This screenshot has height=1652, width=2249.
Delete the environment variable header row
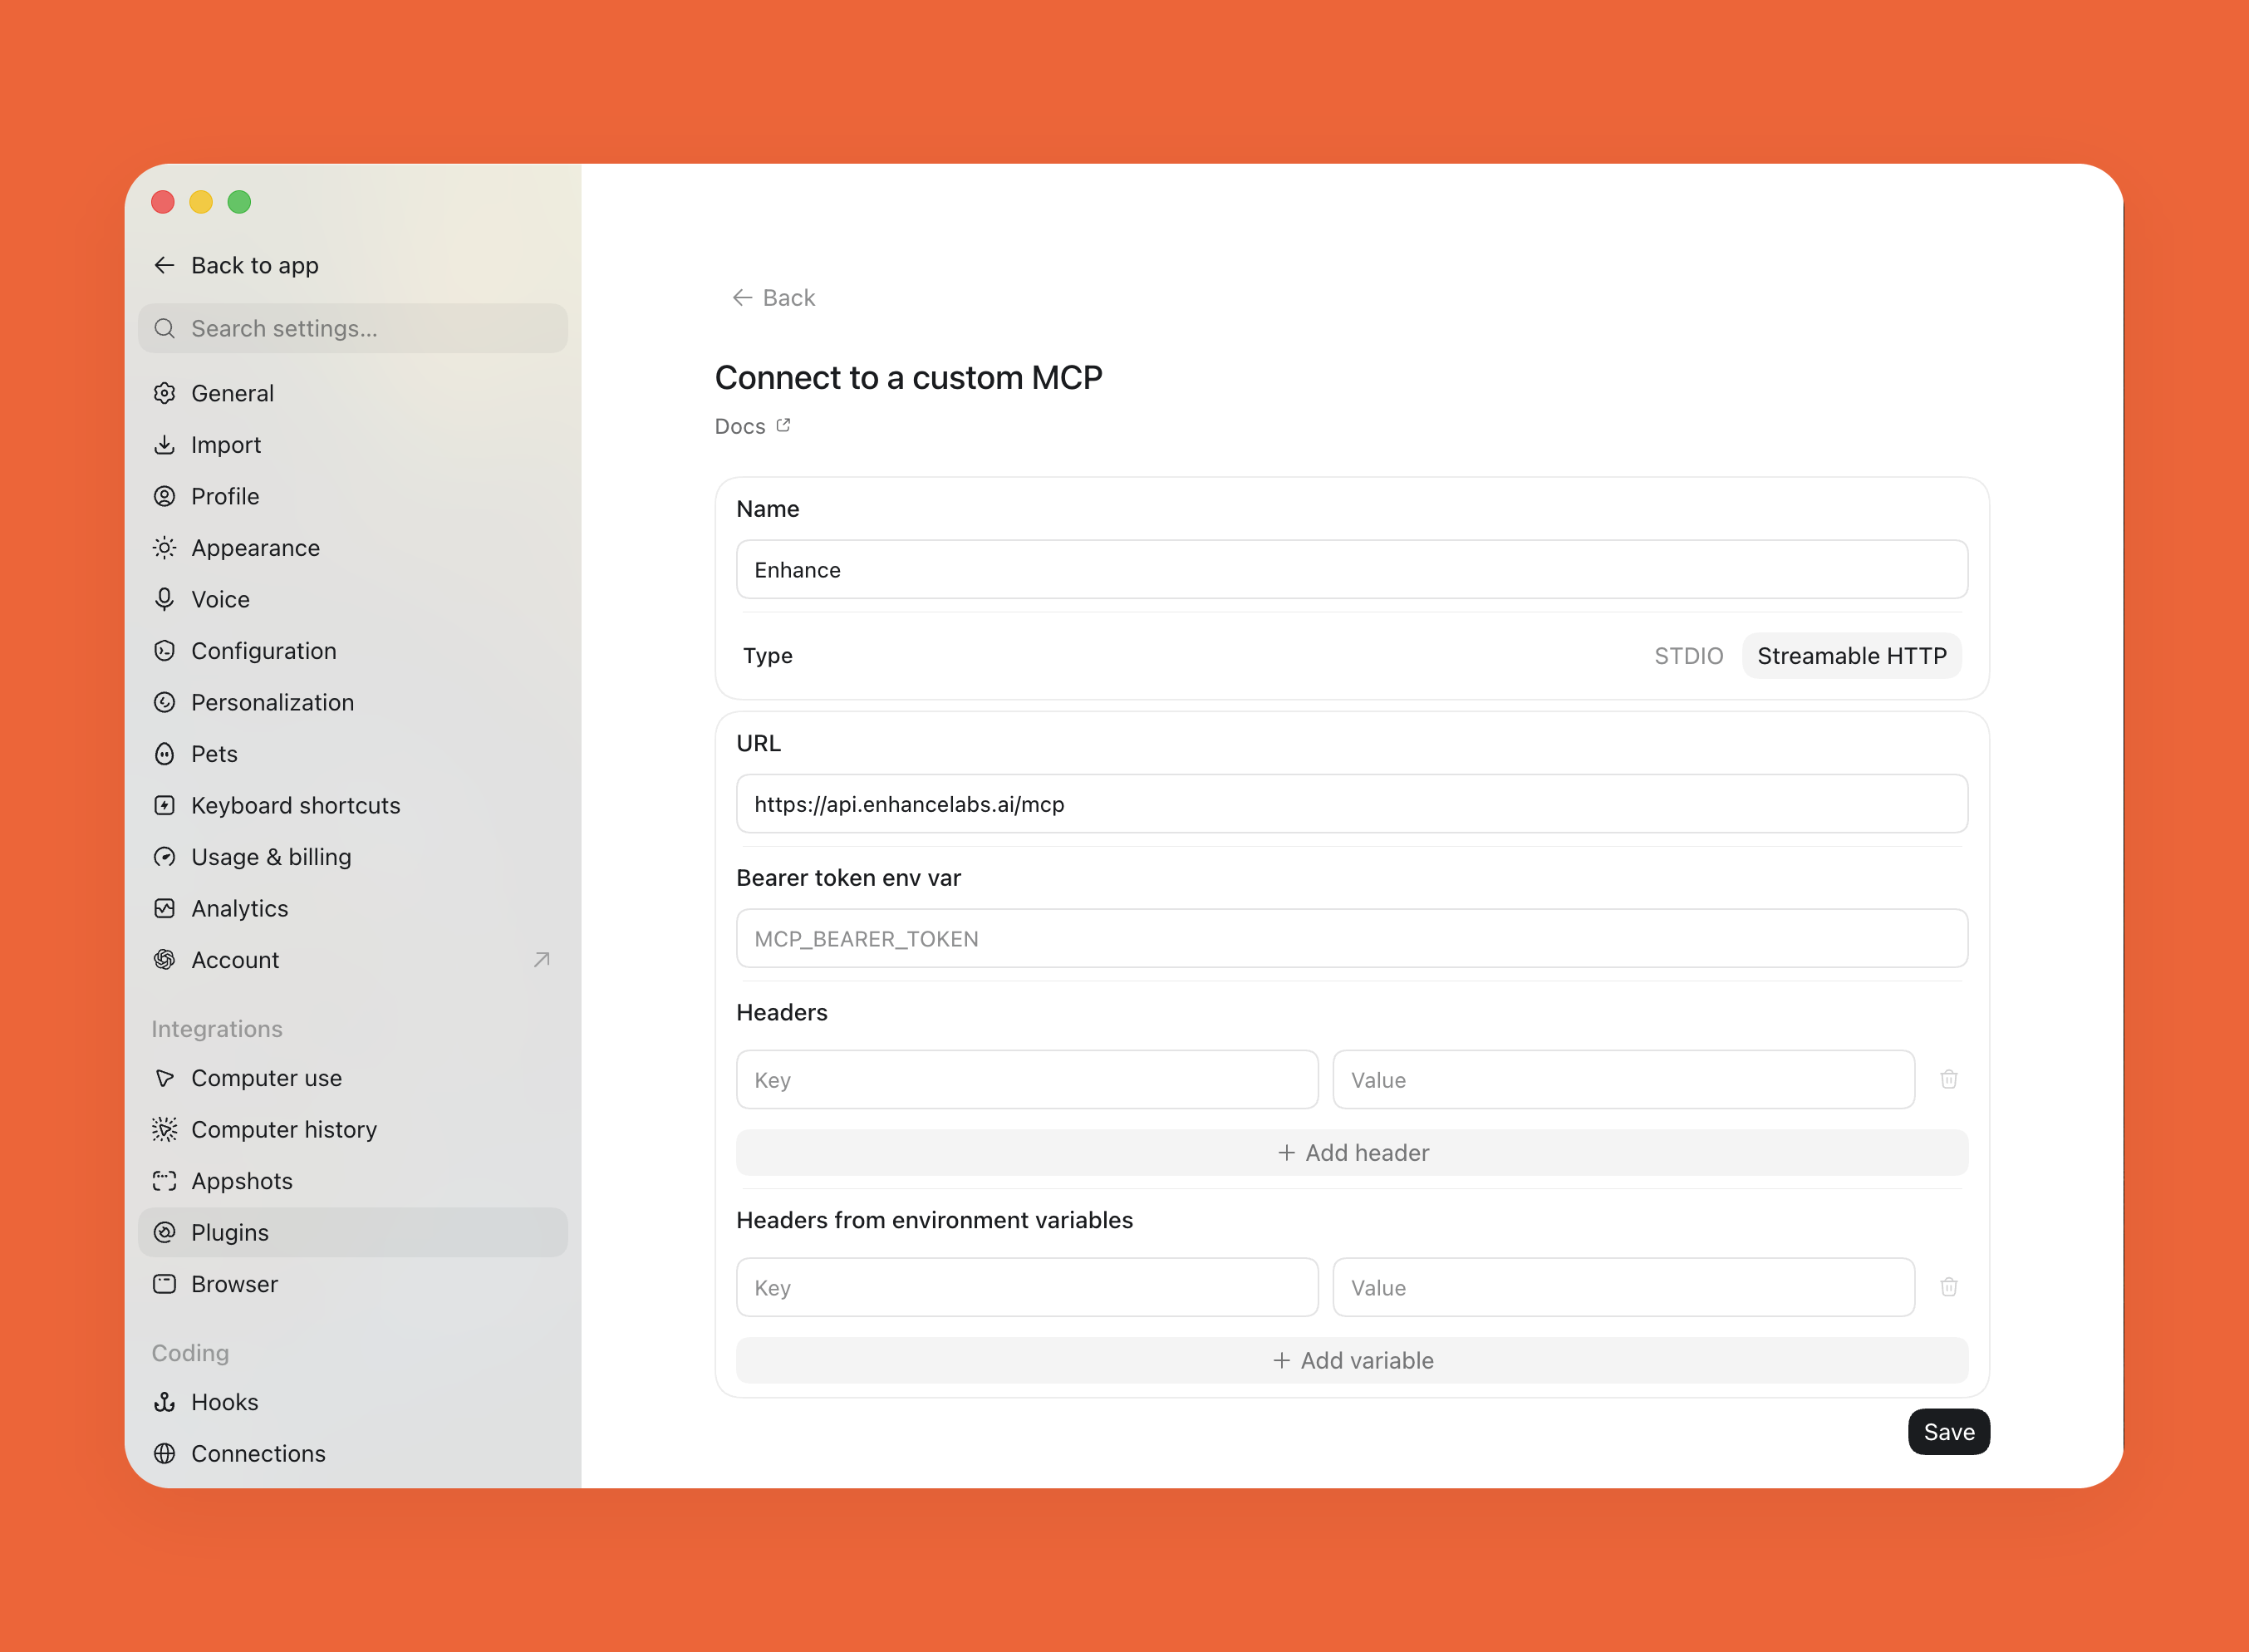pyautogui.click(x=1948, y=1287)
